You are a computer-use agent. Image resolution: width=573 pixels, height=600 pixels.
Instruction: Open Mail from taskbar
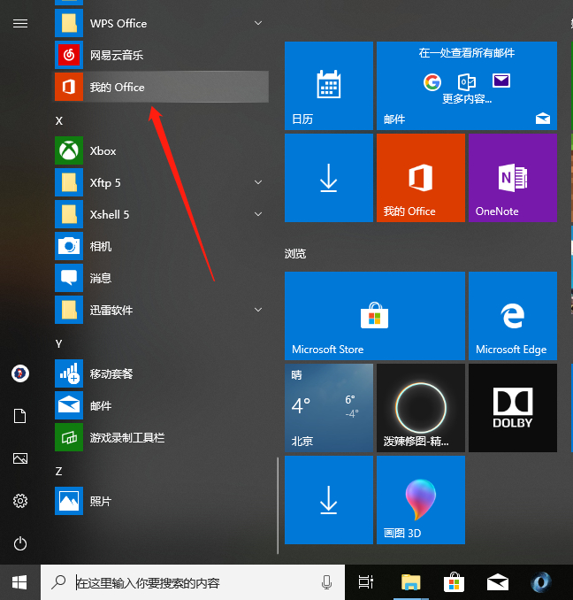click(x=497, y=582)
